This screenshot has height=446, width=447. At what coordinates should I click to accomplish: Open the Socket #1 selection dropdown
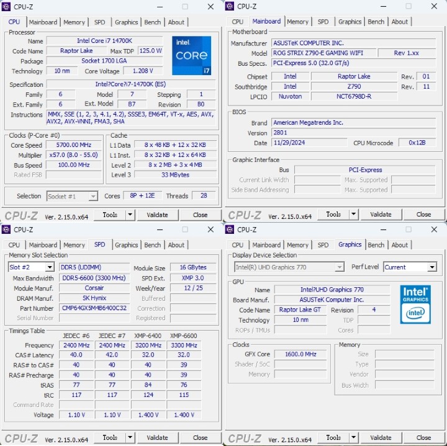point(72,196)
